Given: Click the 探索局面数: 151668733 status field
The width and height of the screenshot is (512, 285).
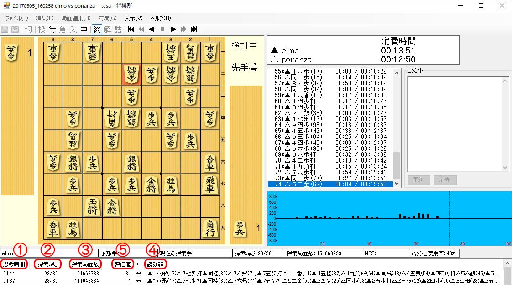Looking at the screenshot, I should (322, 253).
